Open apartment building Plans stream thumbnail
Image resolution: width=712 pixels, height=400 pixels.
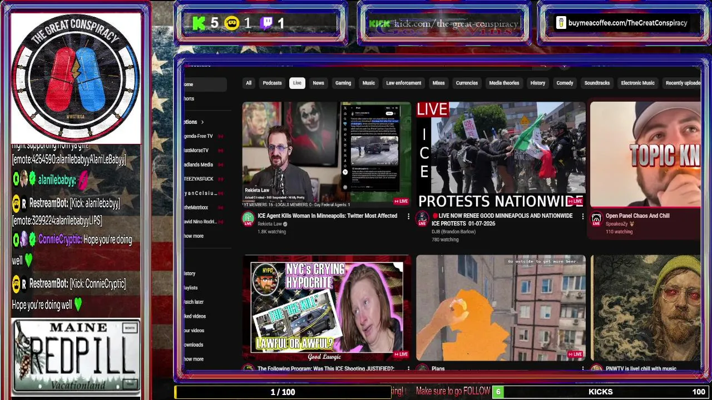[501, 308]
